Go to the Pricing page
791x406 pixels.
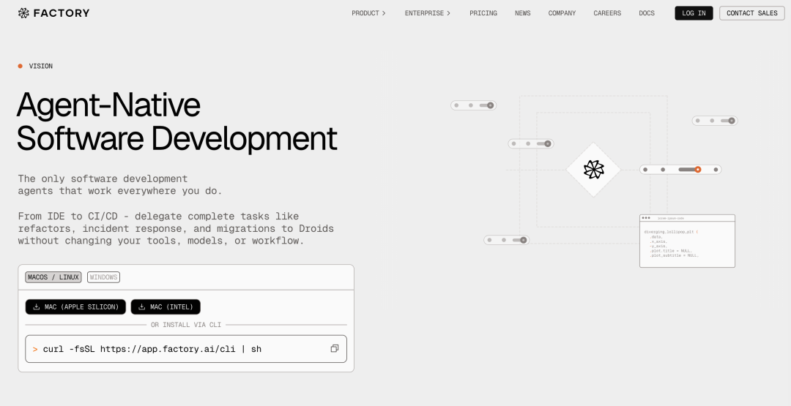[483, 13]
